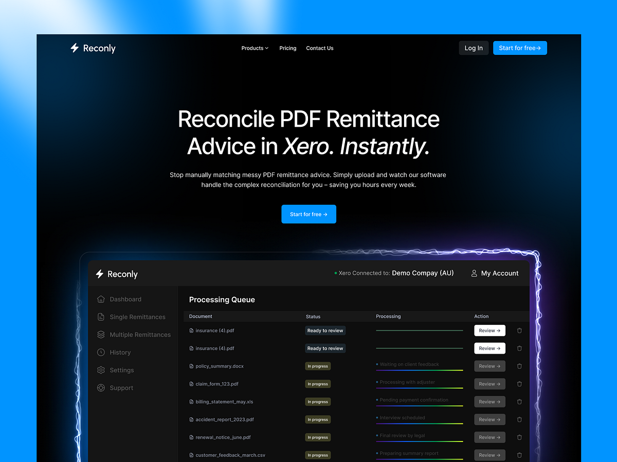
Task: Click Xero Connected to Demo Compay text
Action: tap(394, 273)
